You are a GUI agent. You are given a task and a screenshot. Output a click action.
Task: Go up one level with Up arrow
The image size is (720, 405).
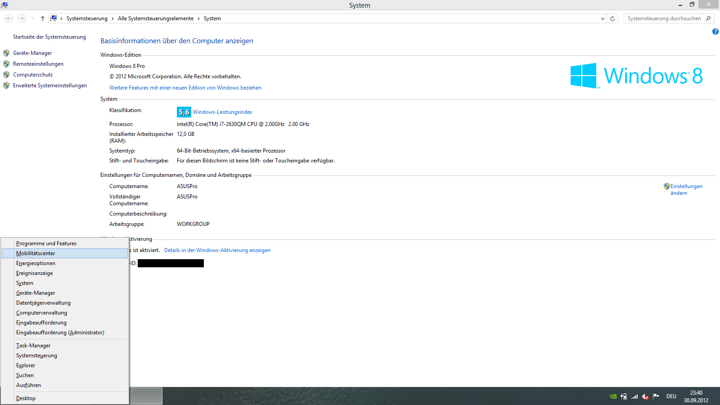coord(43,18)
